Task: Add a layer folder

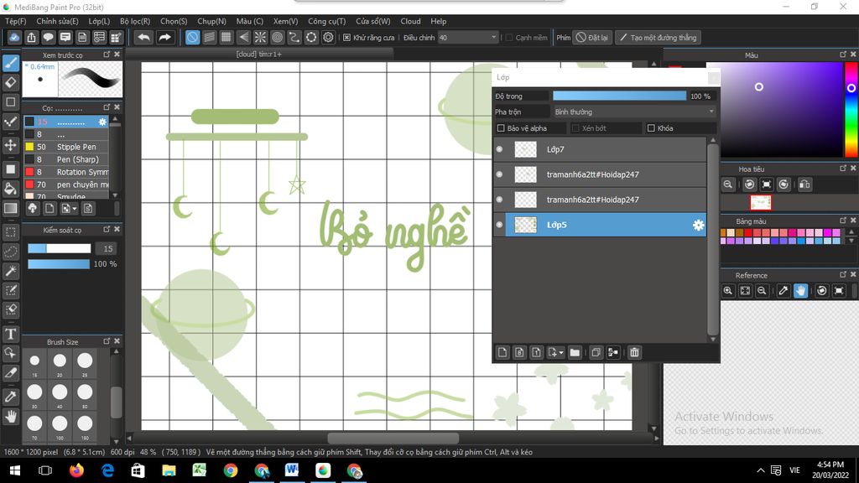Action: (574, 352)
